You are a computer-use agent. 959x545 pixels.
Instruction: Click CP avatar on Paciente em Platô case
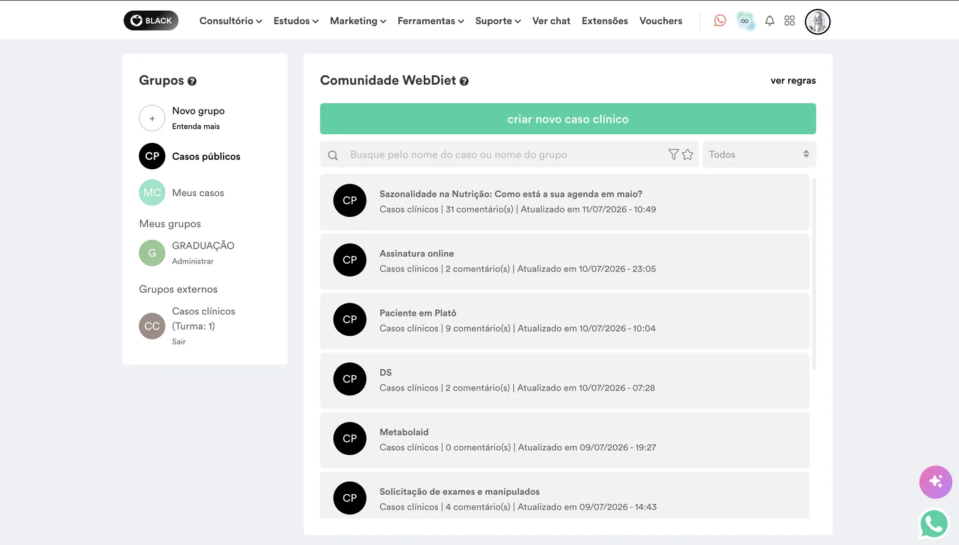tap(350, 319)
